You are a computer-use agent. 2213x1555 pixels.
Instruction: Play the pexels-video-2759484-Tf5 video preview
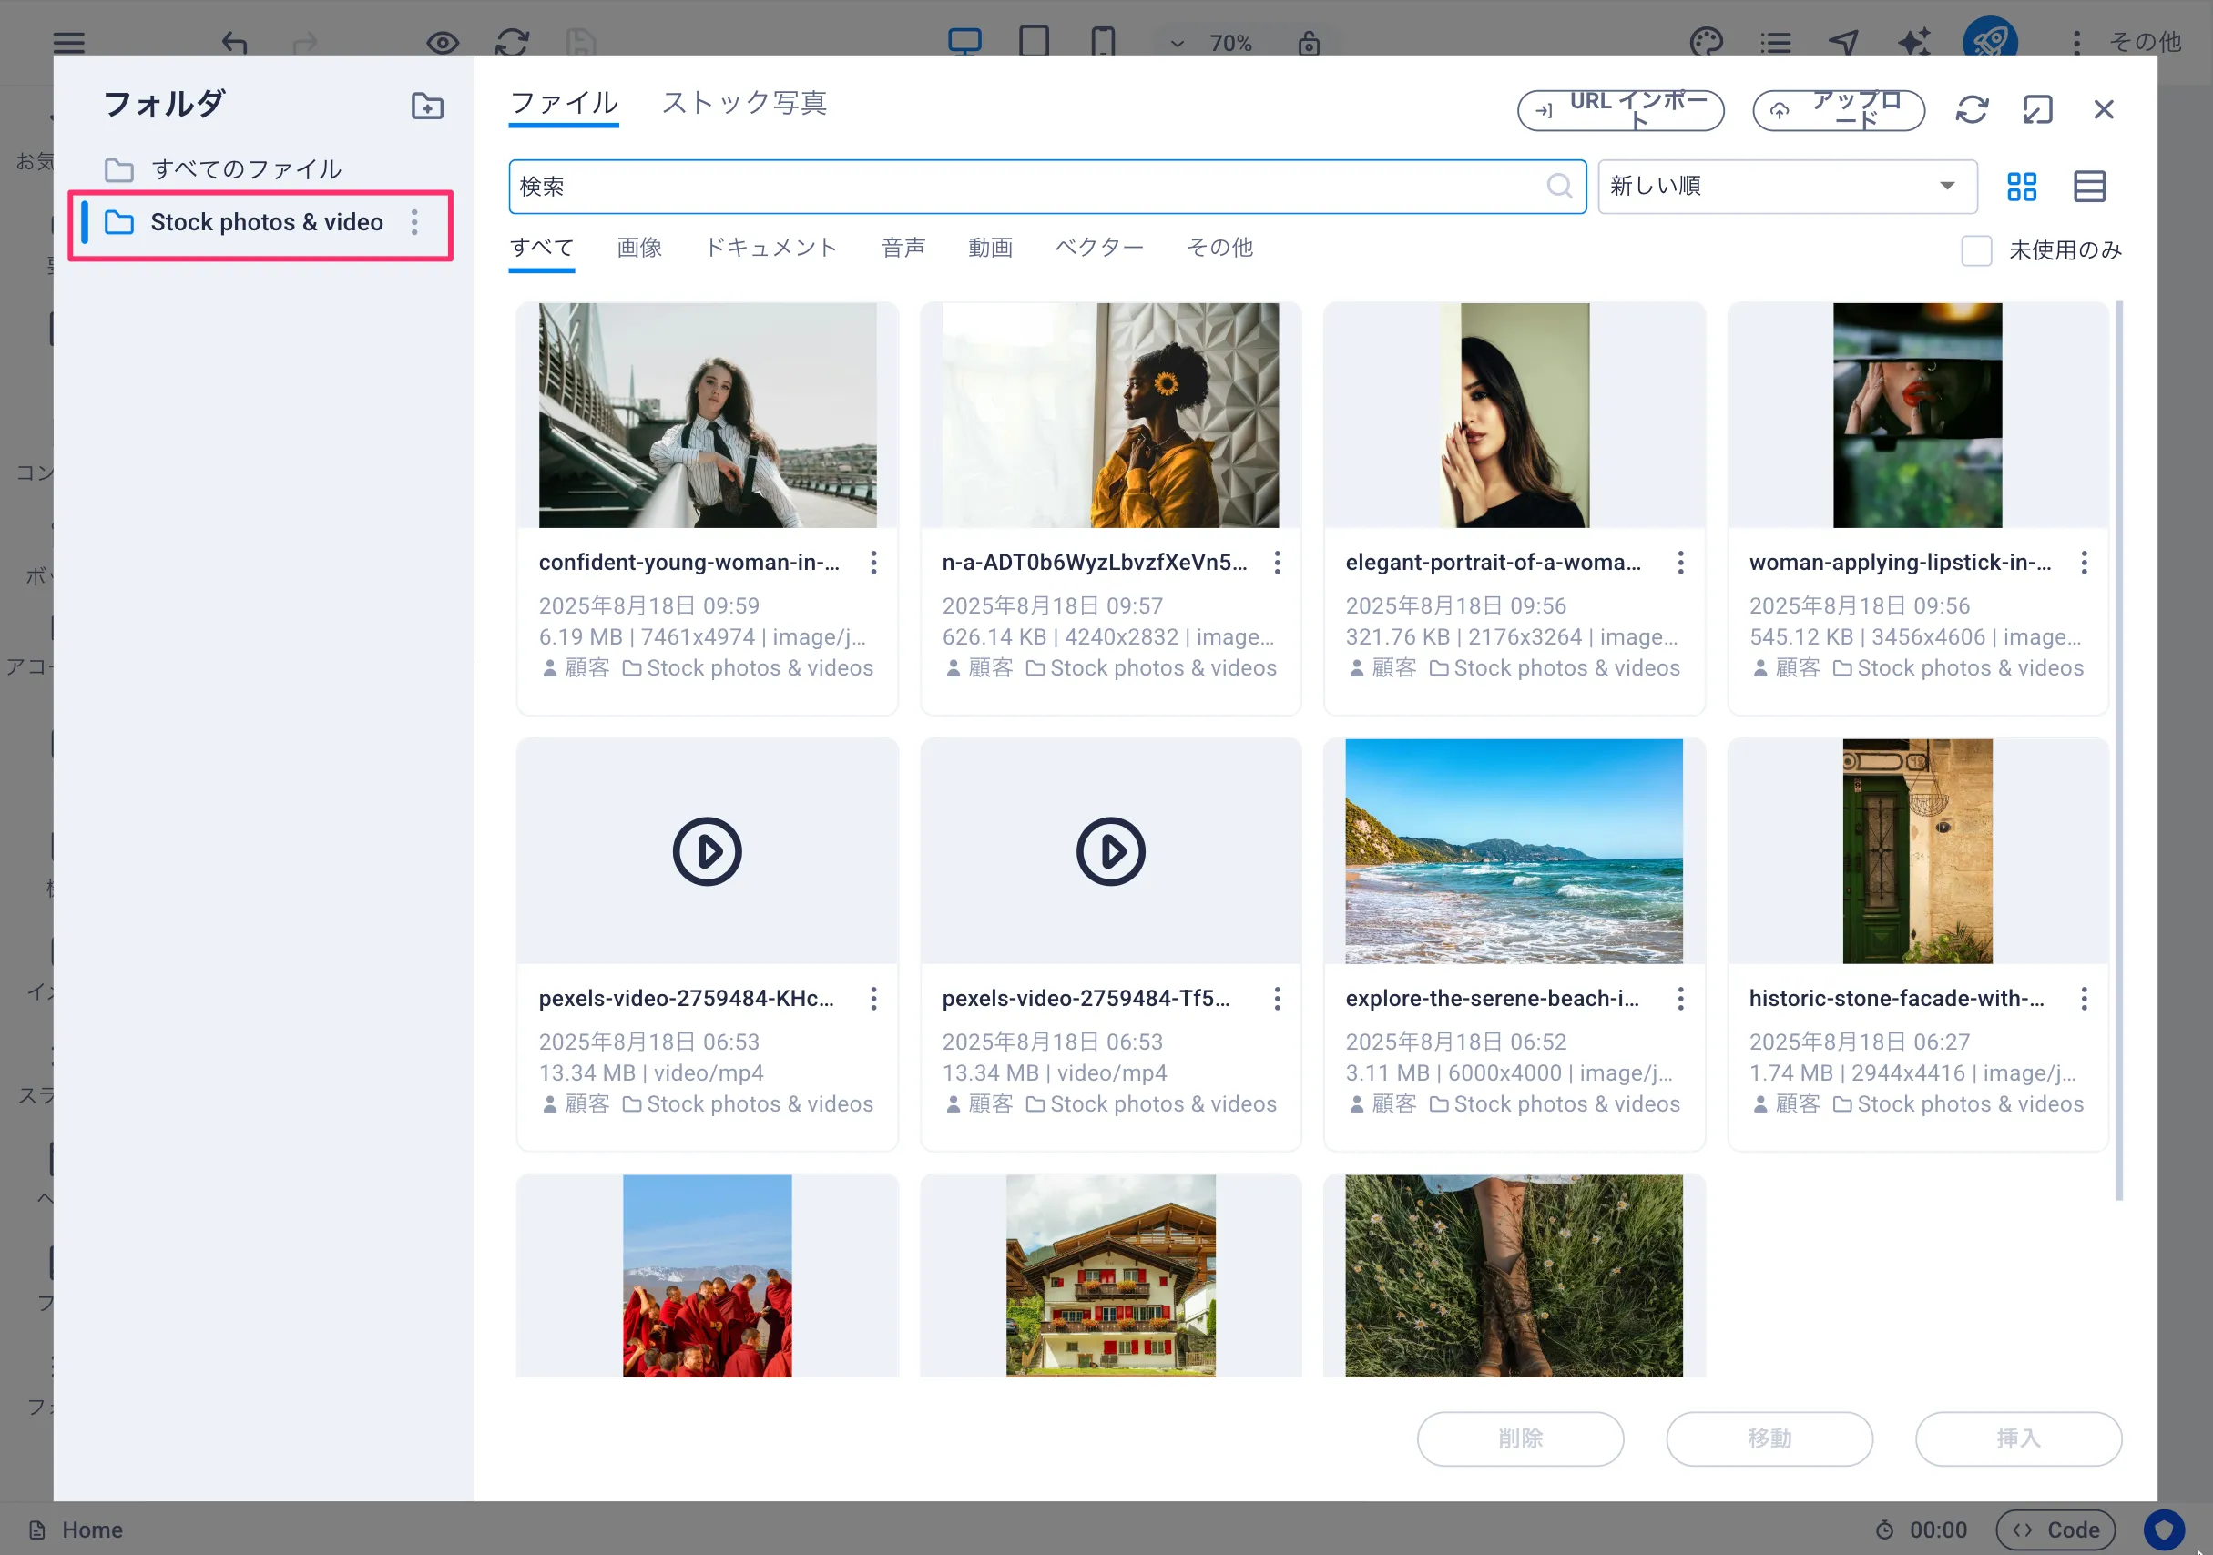click(x=1110, y=851)
